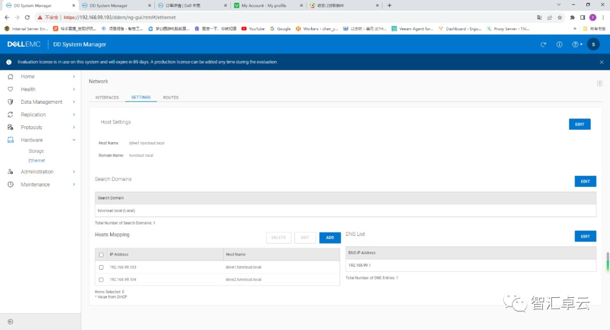Check the 192.168.99.104 host row
This screenshot has height=330, width=610.
pyautogui.click(x=101, y=280)
